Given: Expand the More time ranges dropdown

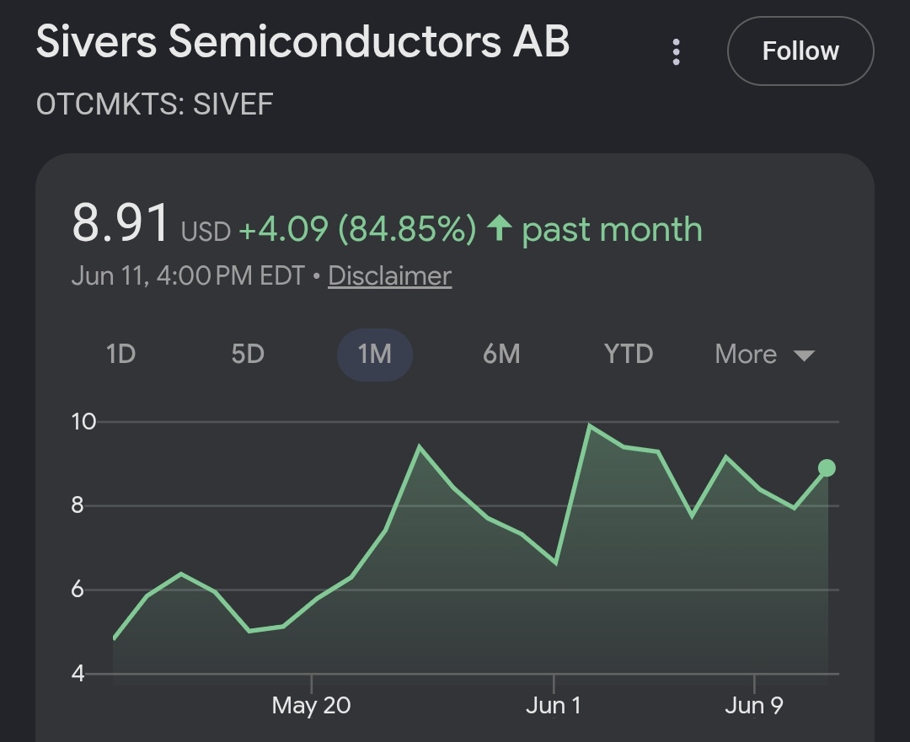Looking at the screenshot, I should (765, 354).
